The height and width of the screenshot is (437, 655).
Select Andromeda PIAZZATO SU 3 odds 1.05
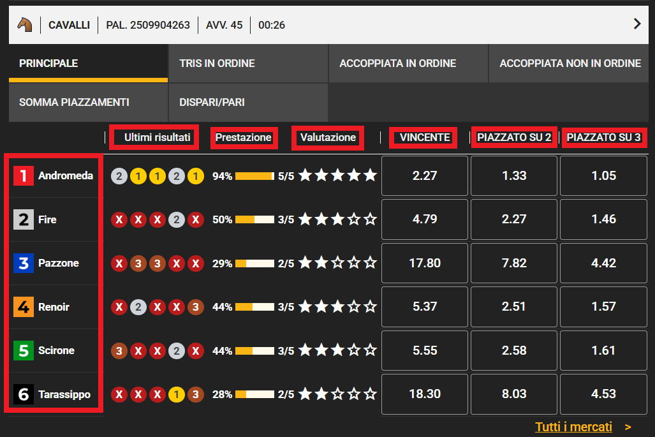click(603, 175)
